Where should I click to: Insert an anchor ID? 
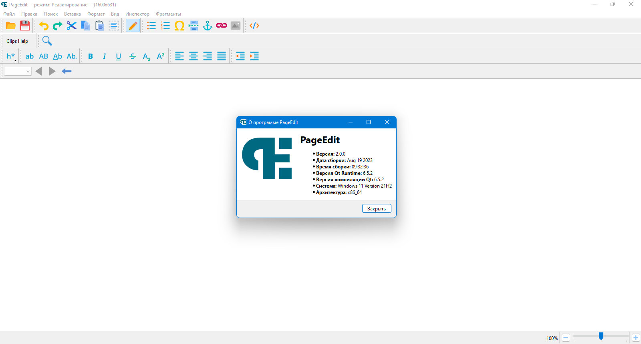coord(208,26)
